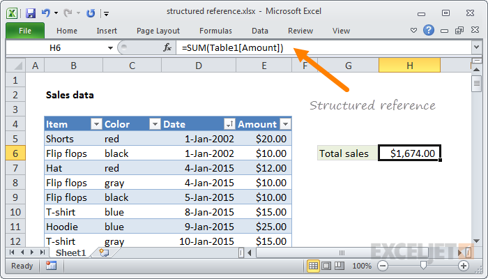The width and height of the screenshot is (488, 279).
Task: Open the Item column filter dropdown
Action: click(96, 124)
